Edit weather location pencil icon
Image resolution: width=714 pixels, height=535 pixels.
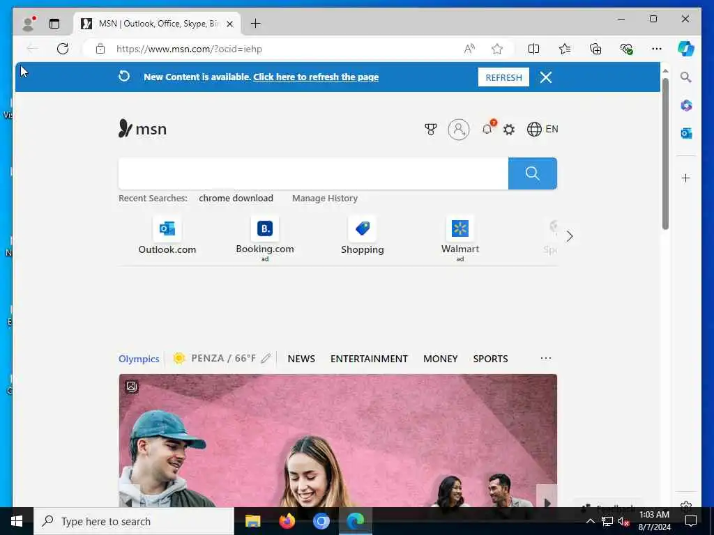(x=266, y=359)
